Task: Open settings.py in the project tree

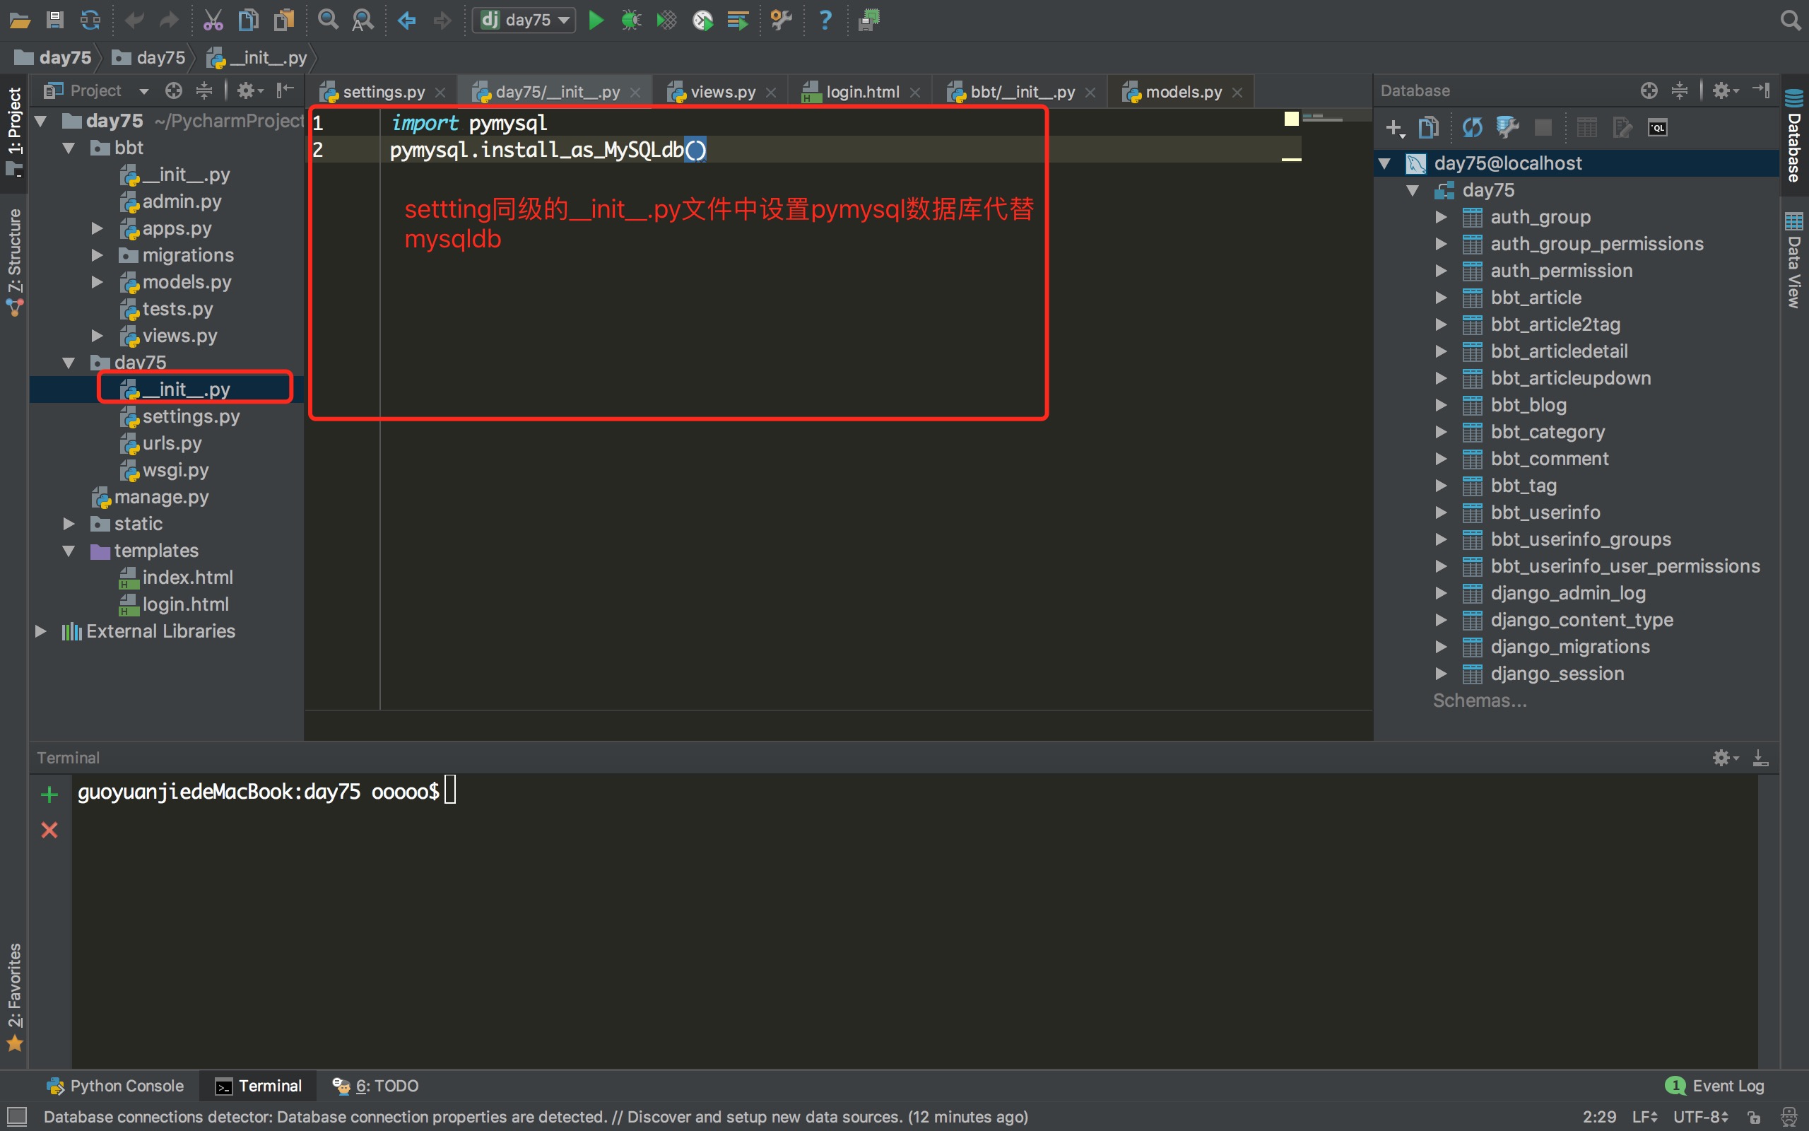Action: click(191, 416)
